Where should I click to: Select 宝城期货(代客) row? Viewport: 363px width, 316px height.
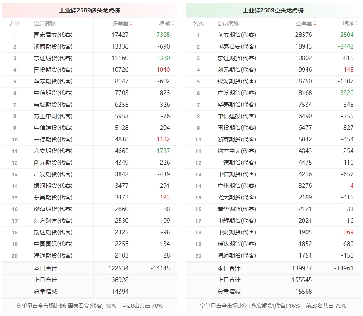pos(90,105)
